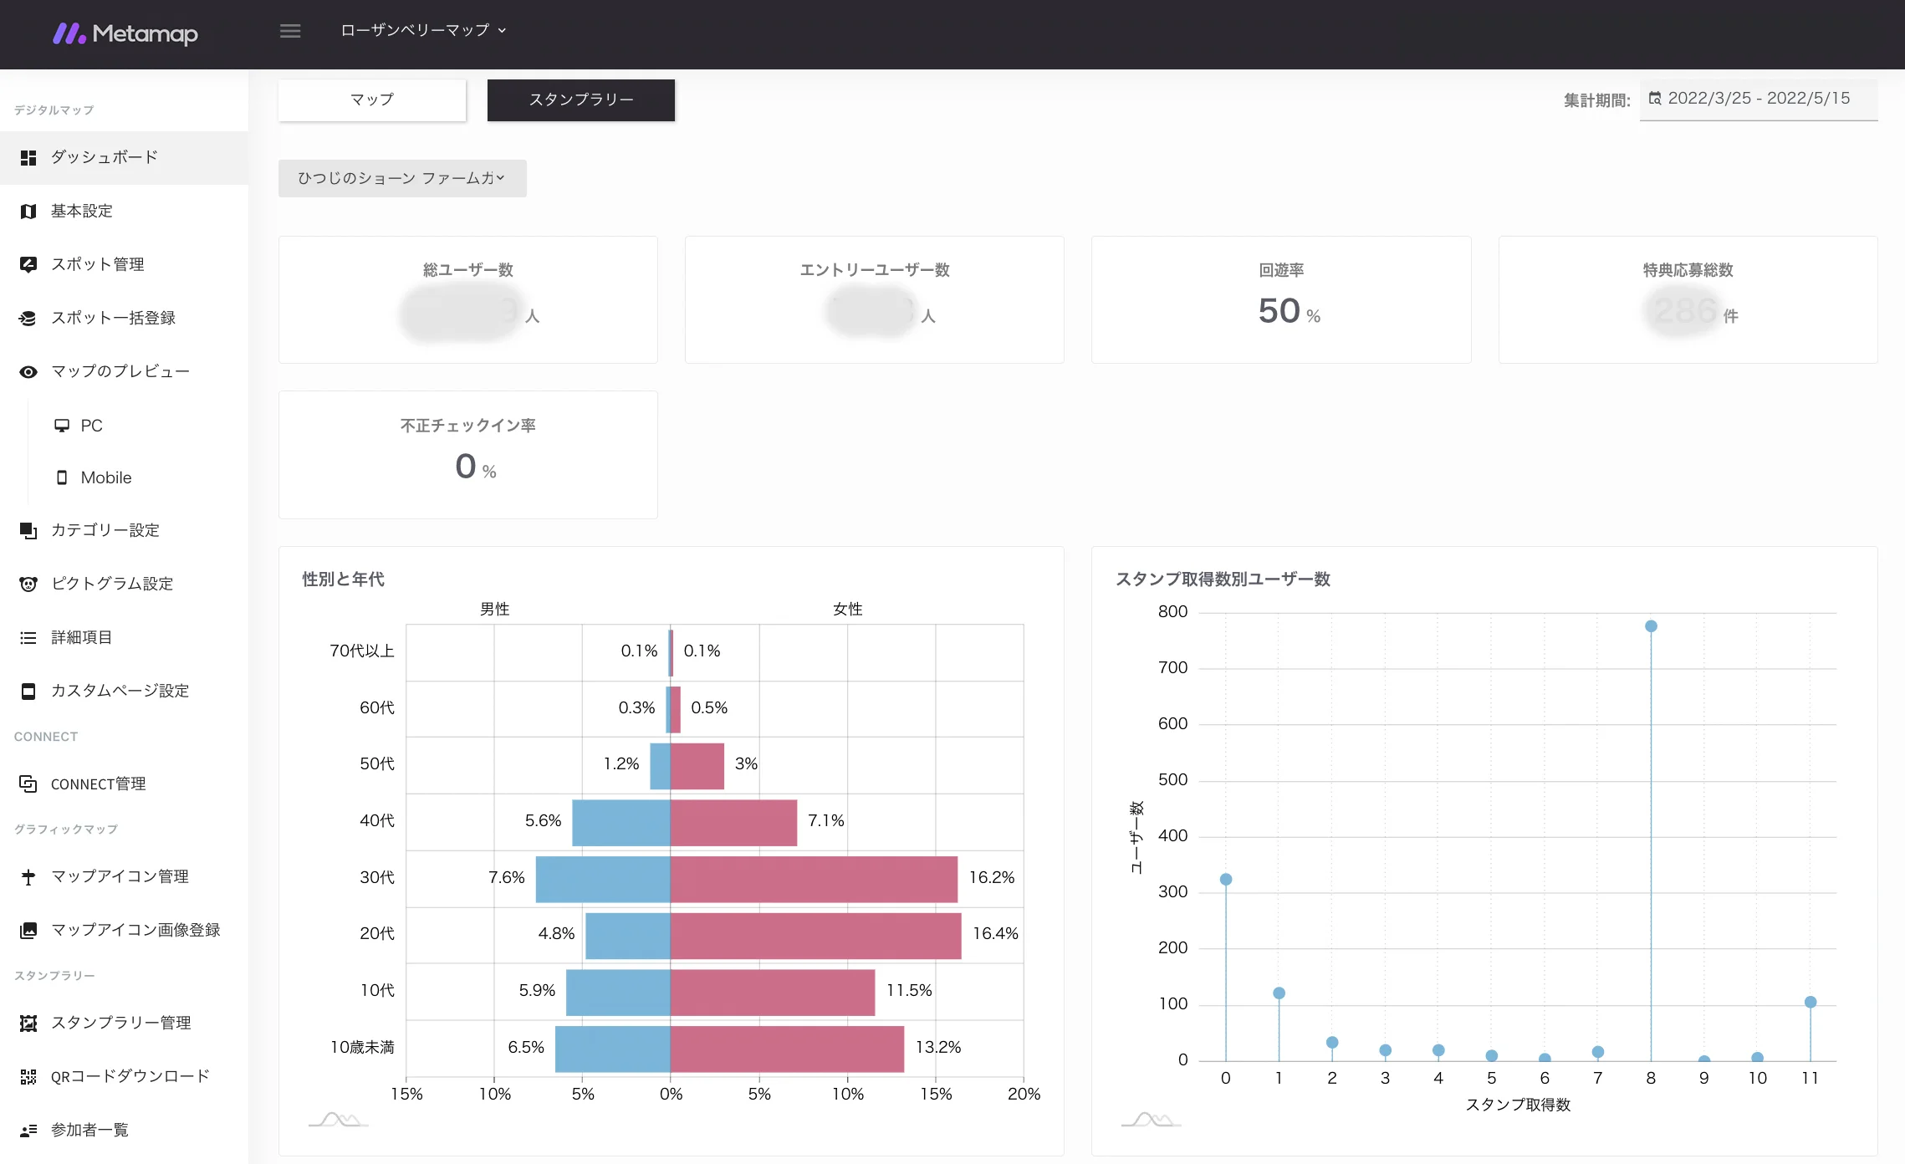Expand the ひつじのショーン ファームガ dropdown
The image size is (1905, 1164).
(402, 178)
